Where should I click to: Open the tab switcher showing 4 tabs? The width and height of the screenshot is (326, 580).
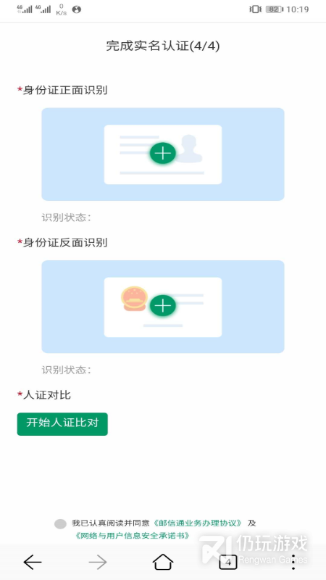pos(228,563)
